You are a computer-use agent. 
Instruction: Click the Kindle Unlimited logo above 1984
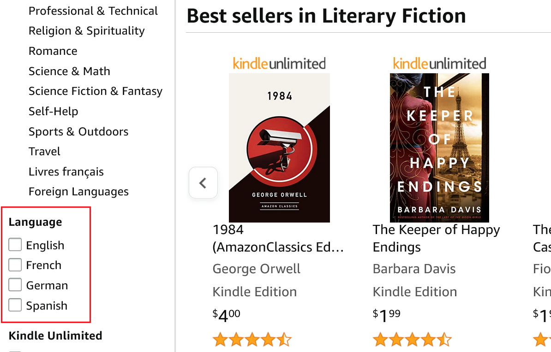pyautogui.click(x=279, y=64)
